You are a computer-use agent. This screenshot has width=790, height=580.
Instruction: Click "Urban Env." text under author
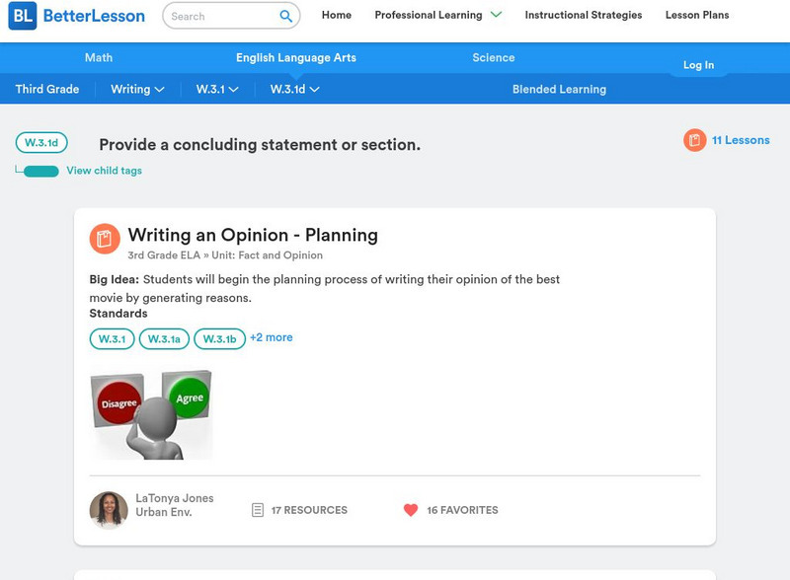(x=164, y=512)
